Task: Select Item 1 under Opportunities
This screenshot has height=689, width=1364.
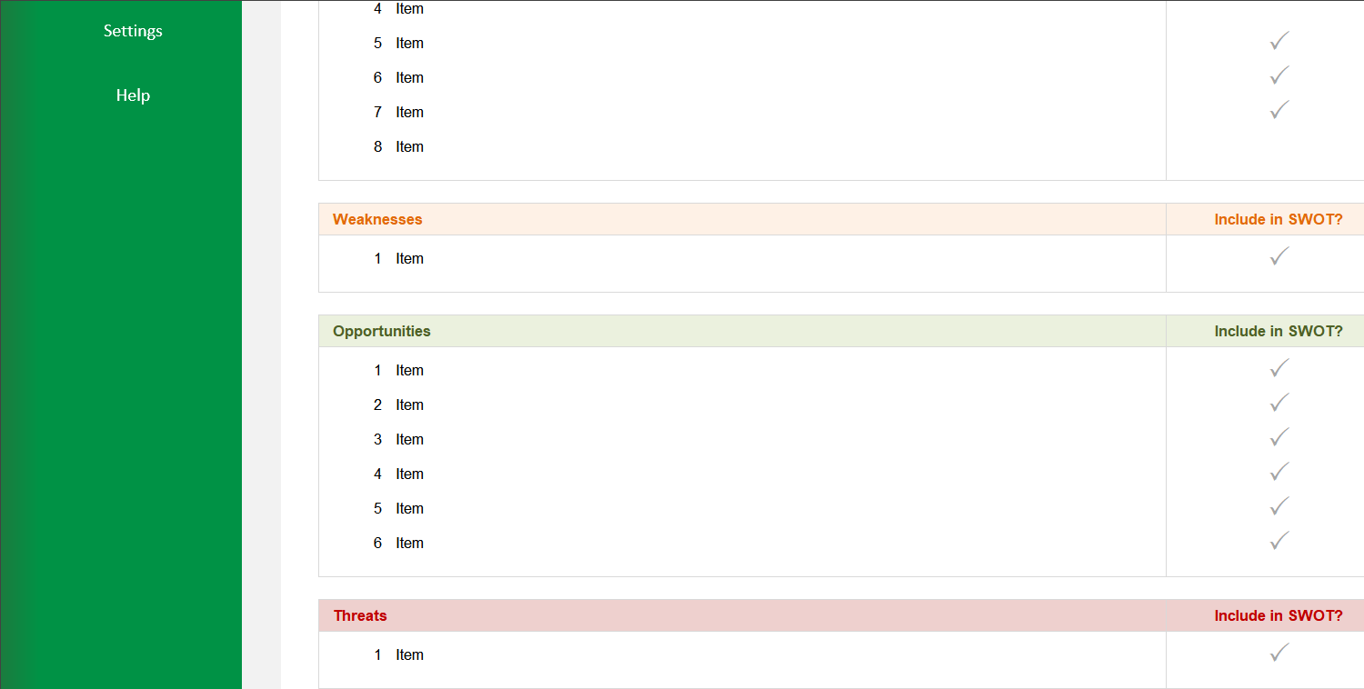Action: pos(409,370)
